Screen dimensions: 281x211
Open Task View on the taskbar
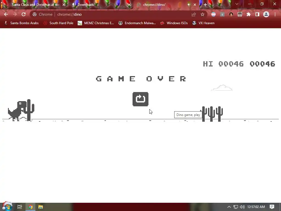coord(20,207)
